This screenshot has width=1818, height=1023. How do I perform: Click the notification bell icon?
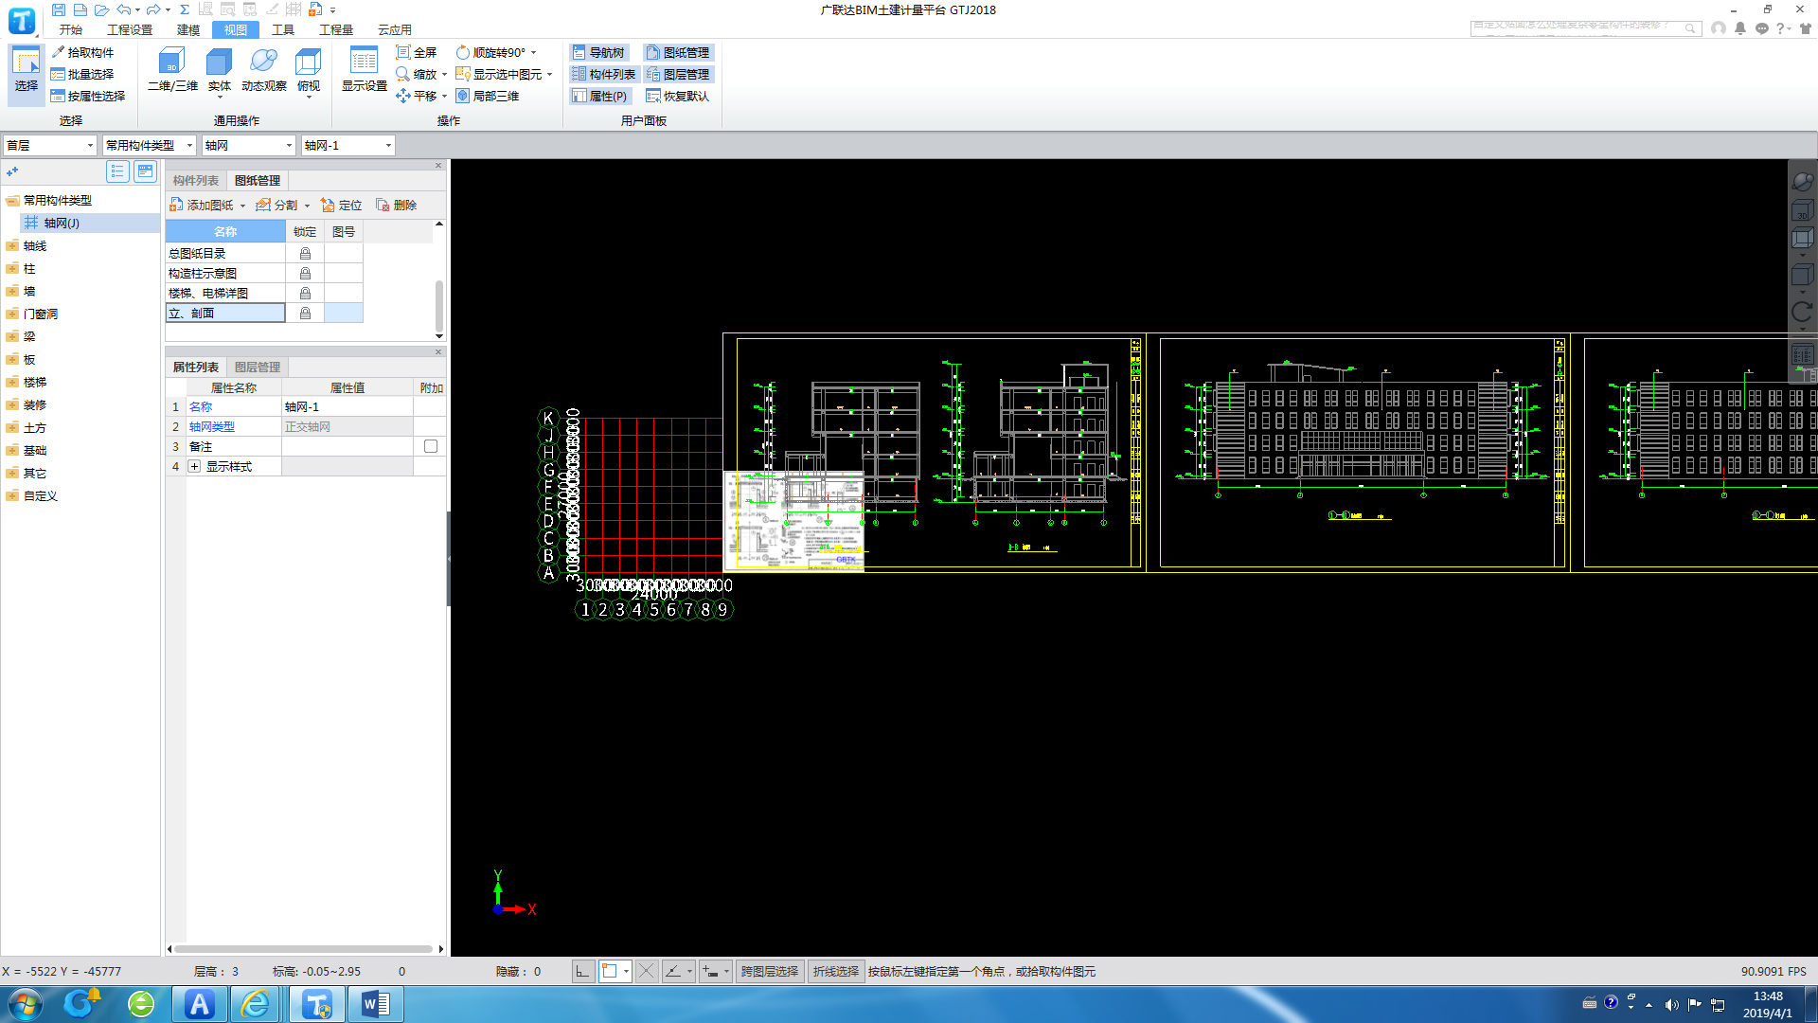tap(1740, 28)
